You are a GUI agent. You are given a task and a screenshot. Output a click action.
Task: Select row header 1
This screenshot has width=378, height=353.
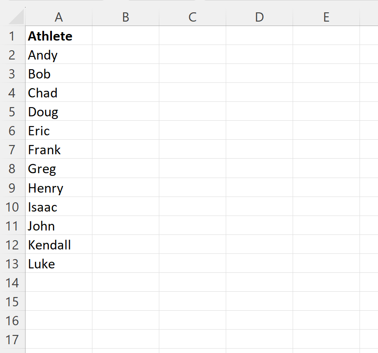pos(13,36)
